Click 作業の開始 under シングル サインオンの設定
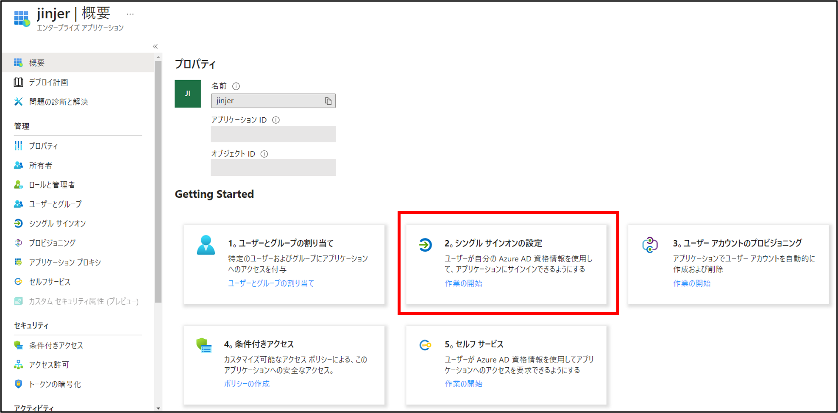This screenshot has height=413, width=838. [463, 283]
